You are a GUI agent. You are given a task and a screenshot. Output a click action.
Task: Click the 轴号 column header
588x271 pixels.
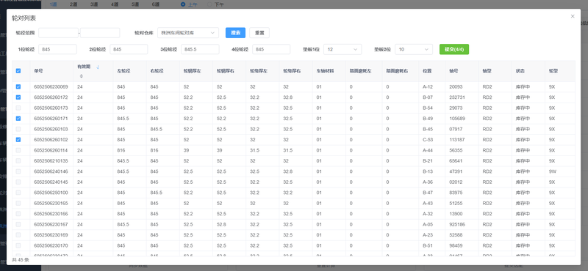[x=453, y=70]
